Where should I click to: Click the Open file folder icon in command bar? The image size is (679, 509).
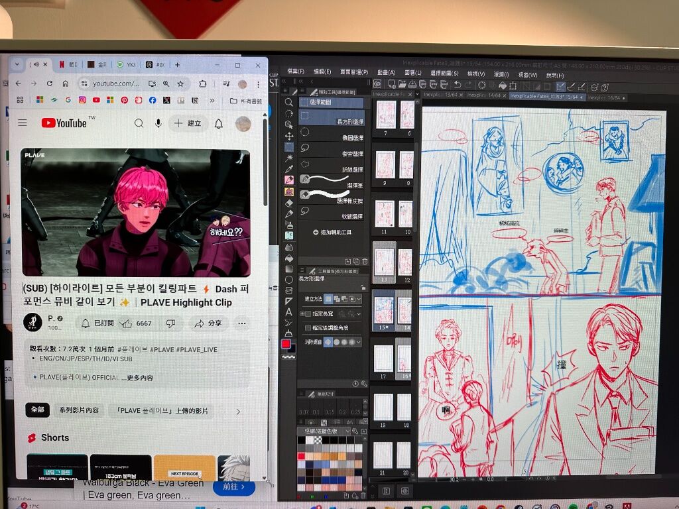(402, 85)
